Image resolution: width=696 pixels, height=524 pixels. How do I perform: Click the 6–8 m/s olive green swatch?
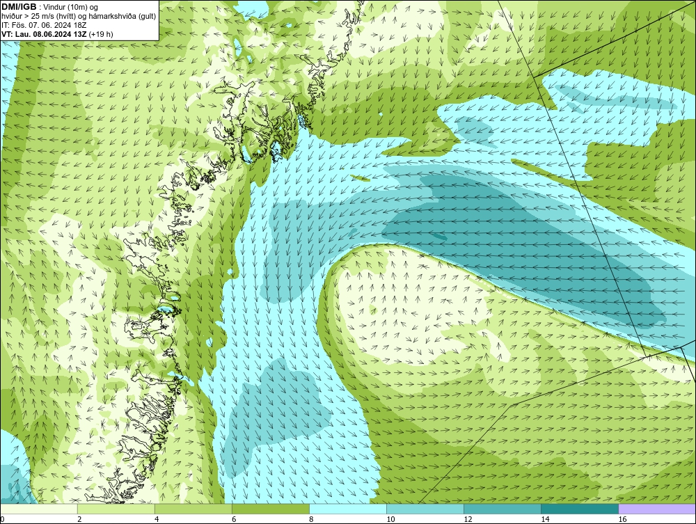pyautogui.click(x=270, y=509)
